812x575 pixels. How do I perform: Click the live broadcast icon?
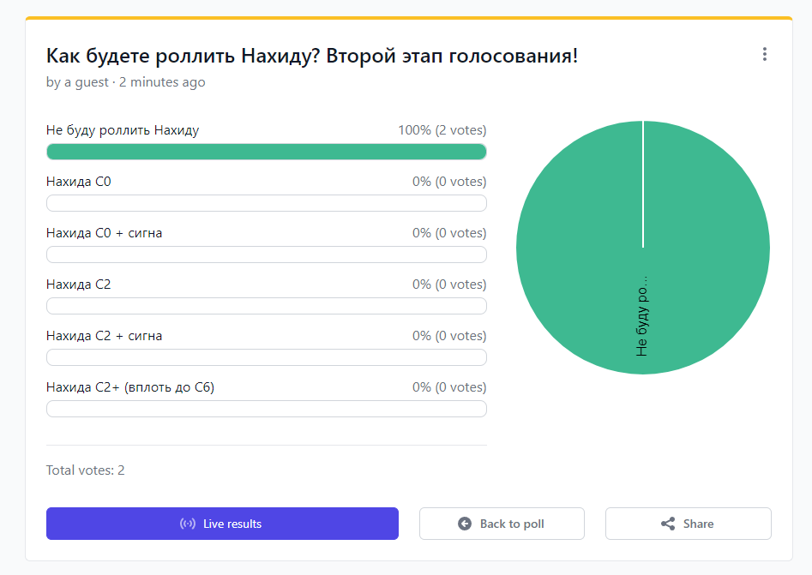[x=188, y=524]
